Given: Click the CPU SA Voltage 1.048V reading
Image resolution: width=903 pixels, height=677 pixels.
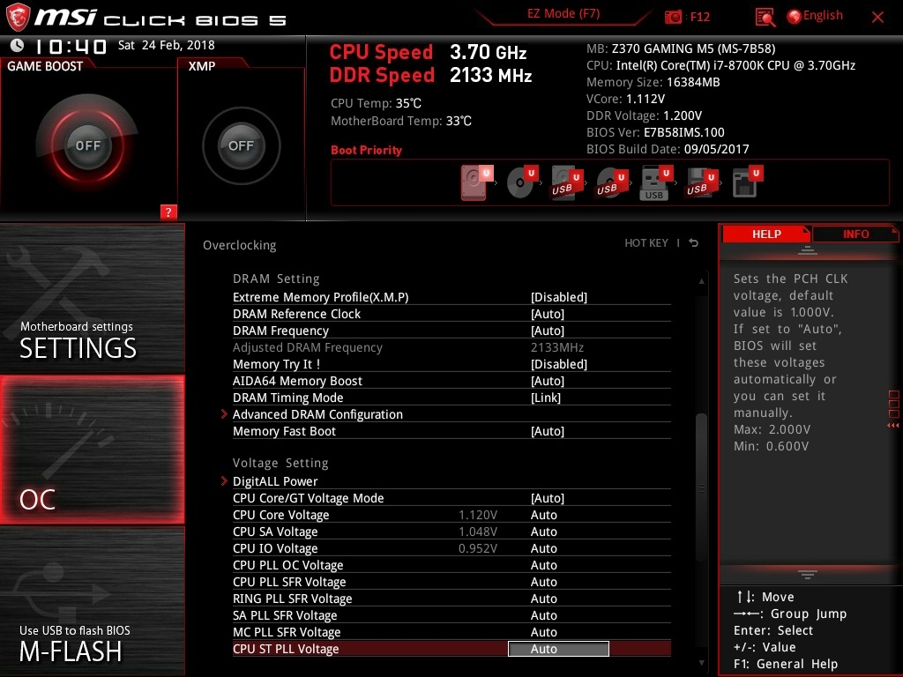Looking at the screenshot, I should coord(478,532).
